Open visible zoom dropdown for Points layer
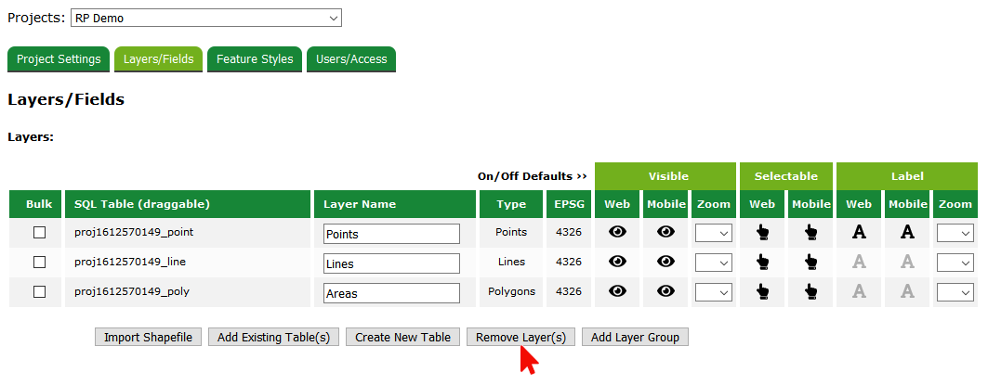Viewport: 988px width, 385px height. tap(713, 234)
